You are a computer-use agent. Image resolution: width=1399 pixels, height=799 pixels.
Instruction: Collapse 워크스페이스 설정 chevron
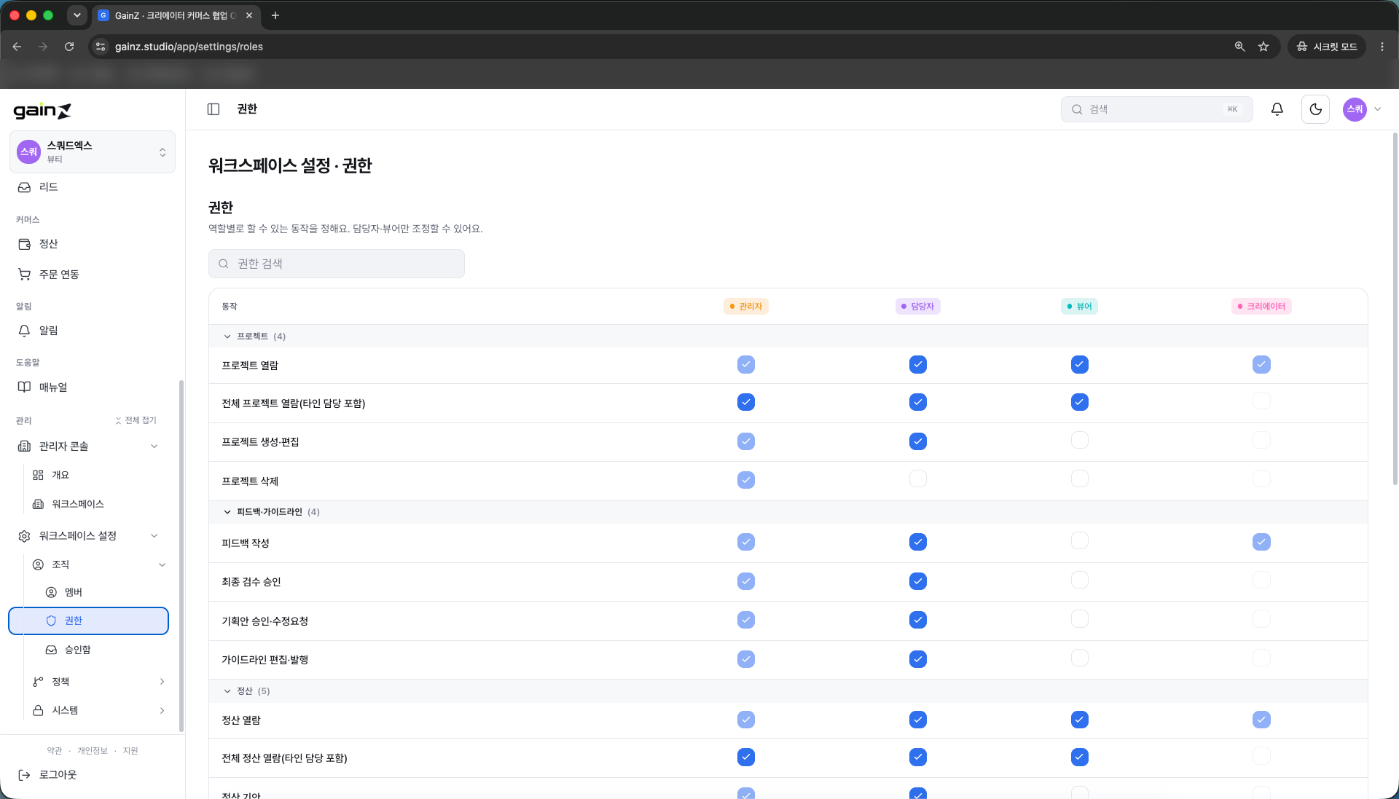154,536
